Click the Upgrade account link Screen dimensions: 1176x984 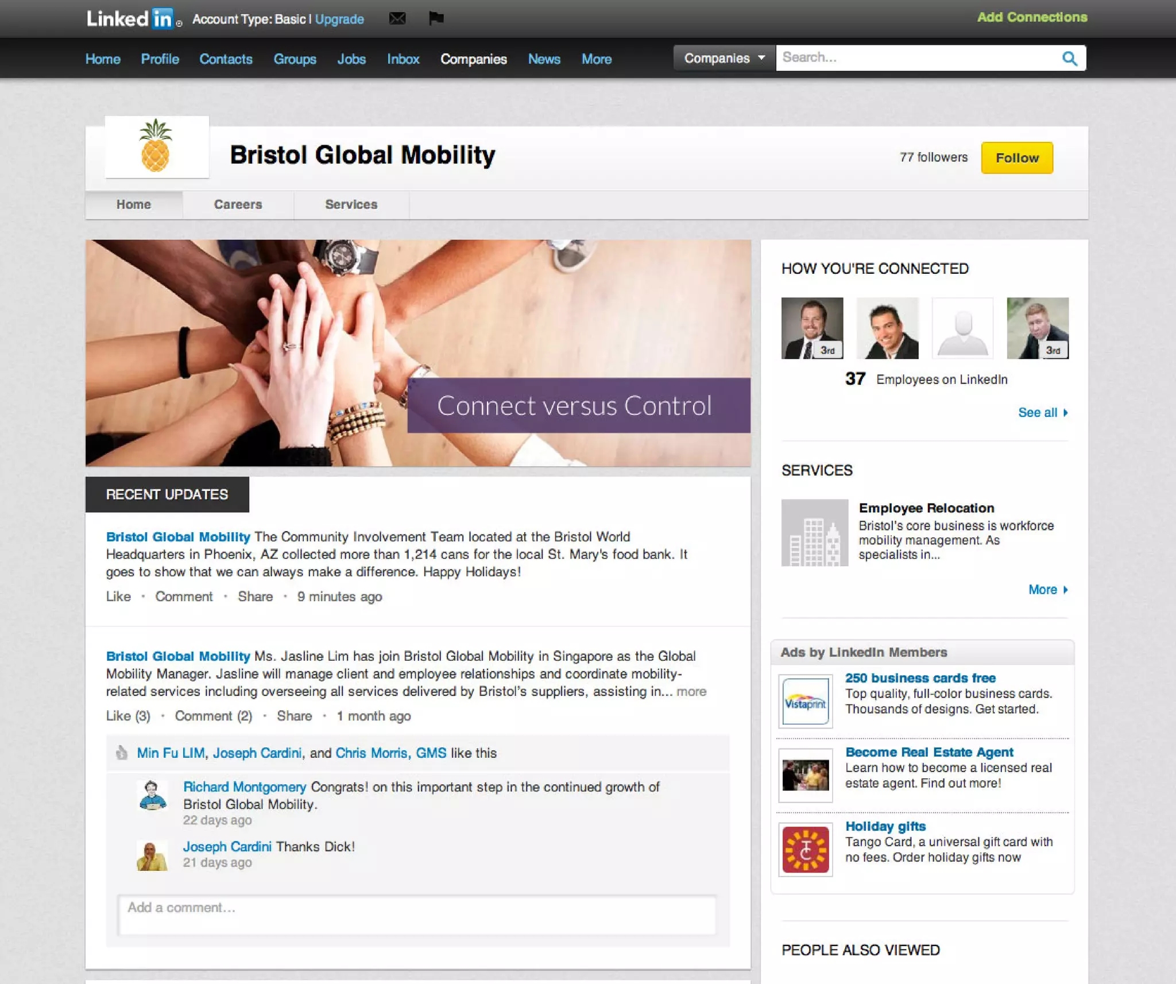tap(339, 19)
